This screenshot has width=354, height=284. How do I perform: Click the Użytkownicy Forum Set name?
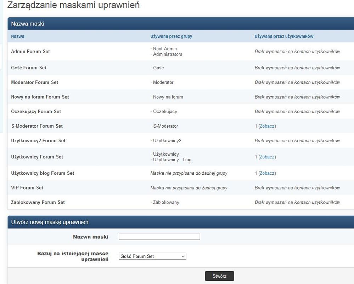(37, 157)
